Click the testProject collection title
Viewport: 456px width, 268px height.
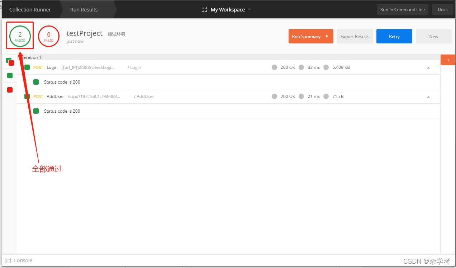pos(85,33)
